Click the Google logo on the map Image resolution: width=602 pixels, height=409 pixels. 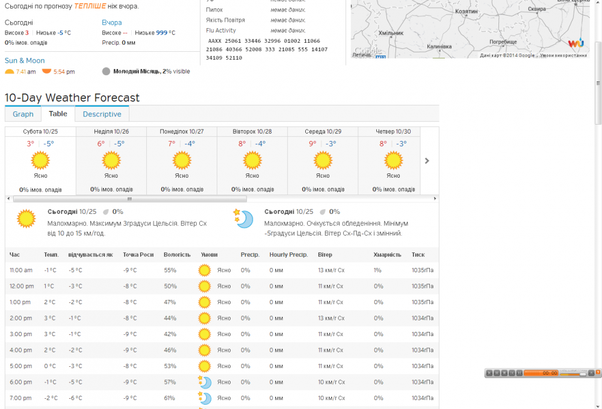[x=367, y=51]
